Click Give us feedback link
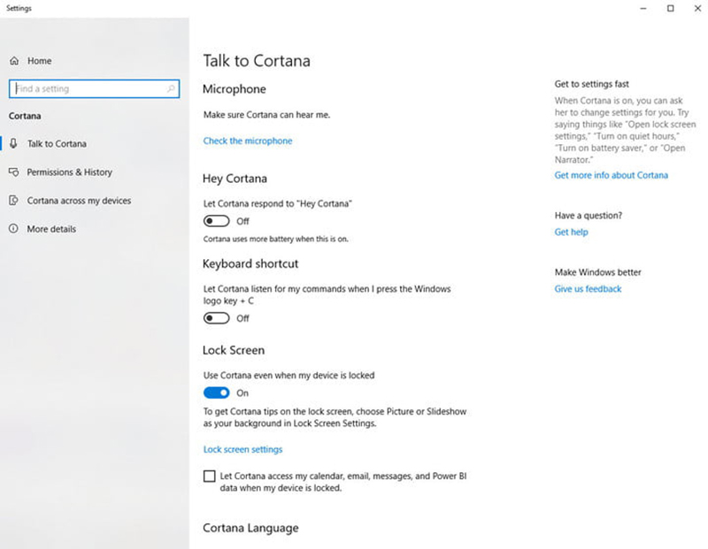The width and height of the screenshot is (708, 549). (588, 289)
